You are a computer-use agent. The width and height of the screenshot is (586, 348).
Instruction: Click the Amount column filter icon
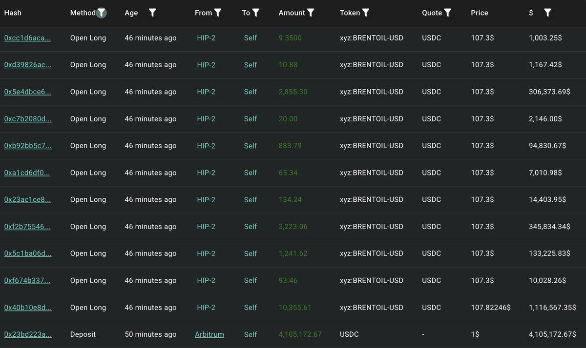[311, 13]
